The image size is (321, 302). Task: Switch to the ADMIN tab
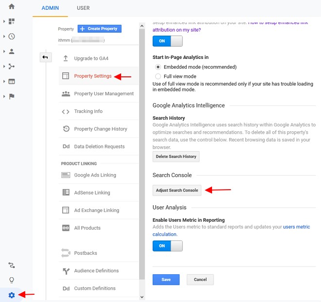pos(50,8)
